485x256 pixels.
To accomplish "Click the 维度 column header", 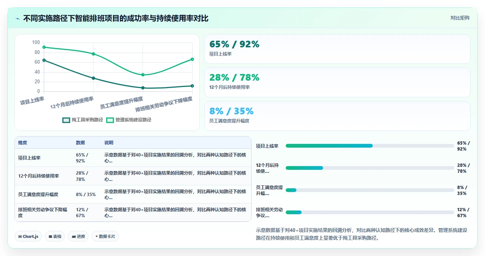I will pos(23,143).
